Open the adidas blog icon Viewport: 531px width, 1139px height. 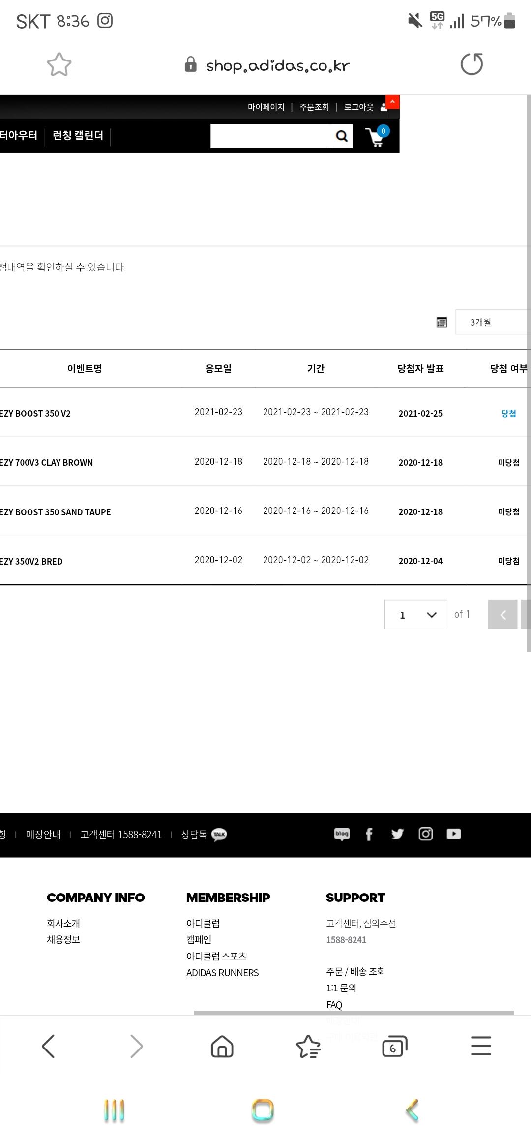coord(342,834)
